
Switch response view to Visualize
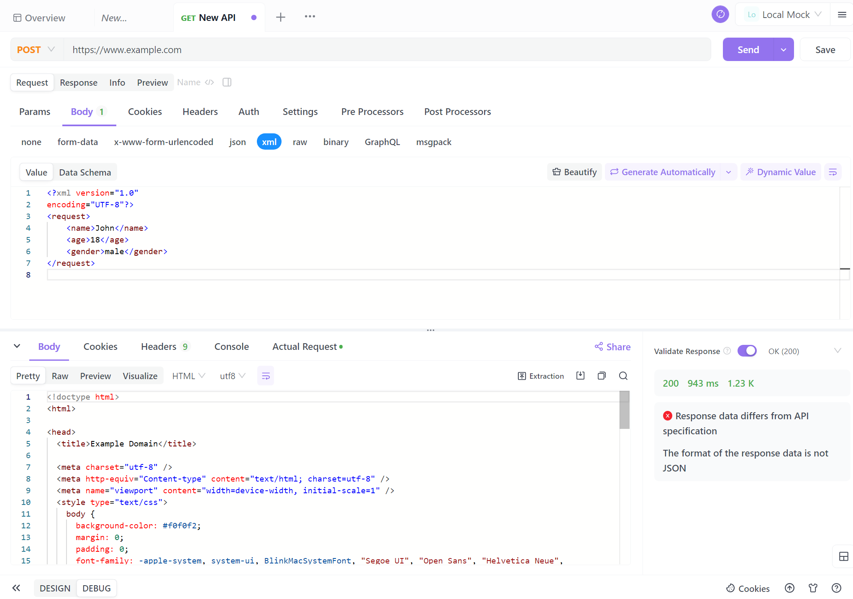click(140, 376)
